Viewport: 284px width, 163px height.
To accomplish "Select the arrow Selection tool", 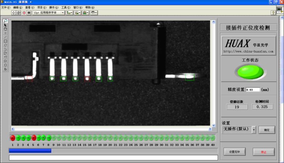I will (5, 25).
